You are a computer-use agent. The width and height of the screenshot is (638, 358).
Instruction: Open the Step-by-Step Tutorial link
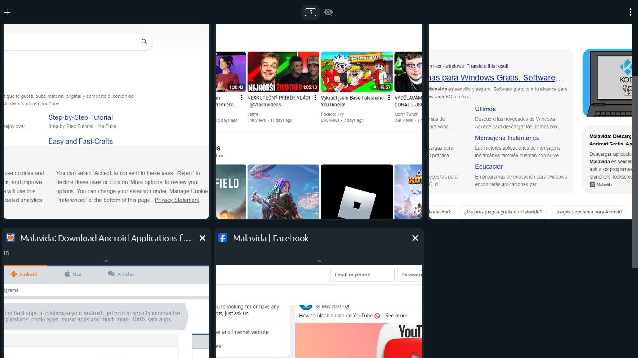pyautogui.click(x=80, y=117)
